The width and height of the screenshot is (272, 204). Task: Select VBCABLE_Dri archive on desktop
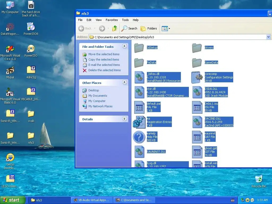(31, 94)
